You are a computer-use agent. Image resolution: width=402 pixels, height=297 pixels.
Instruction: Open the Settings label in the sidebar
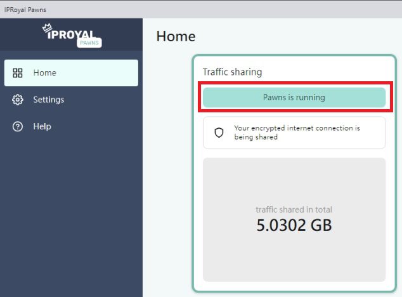click(49, 100)
